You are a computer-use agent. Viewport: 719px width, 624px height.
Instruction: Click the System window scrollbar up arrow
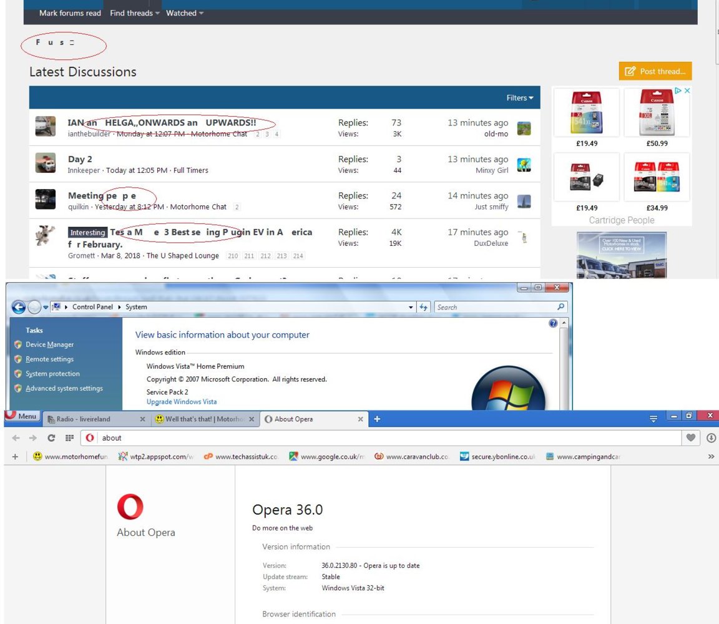[564, 323]
